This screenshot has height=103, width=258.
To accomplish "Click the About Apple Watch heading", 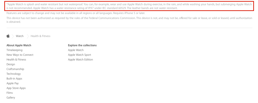I will 19,45.
